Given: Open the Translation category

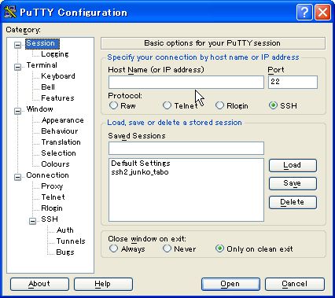Looking at the screenshot, I should point(61,142).
